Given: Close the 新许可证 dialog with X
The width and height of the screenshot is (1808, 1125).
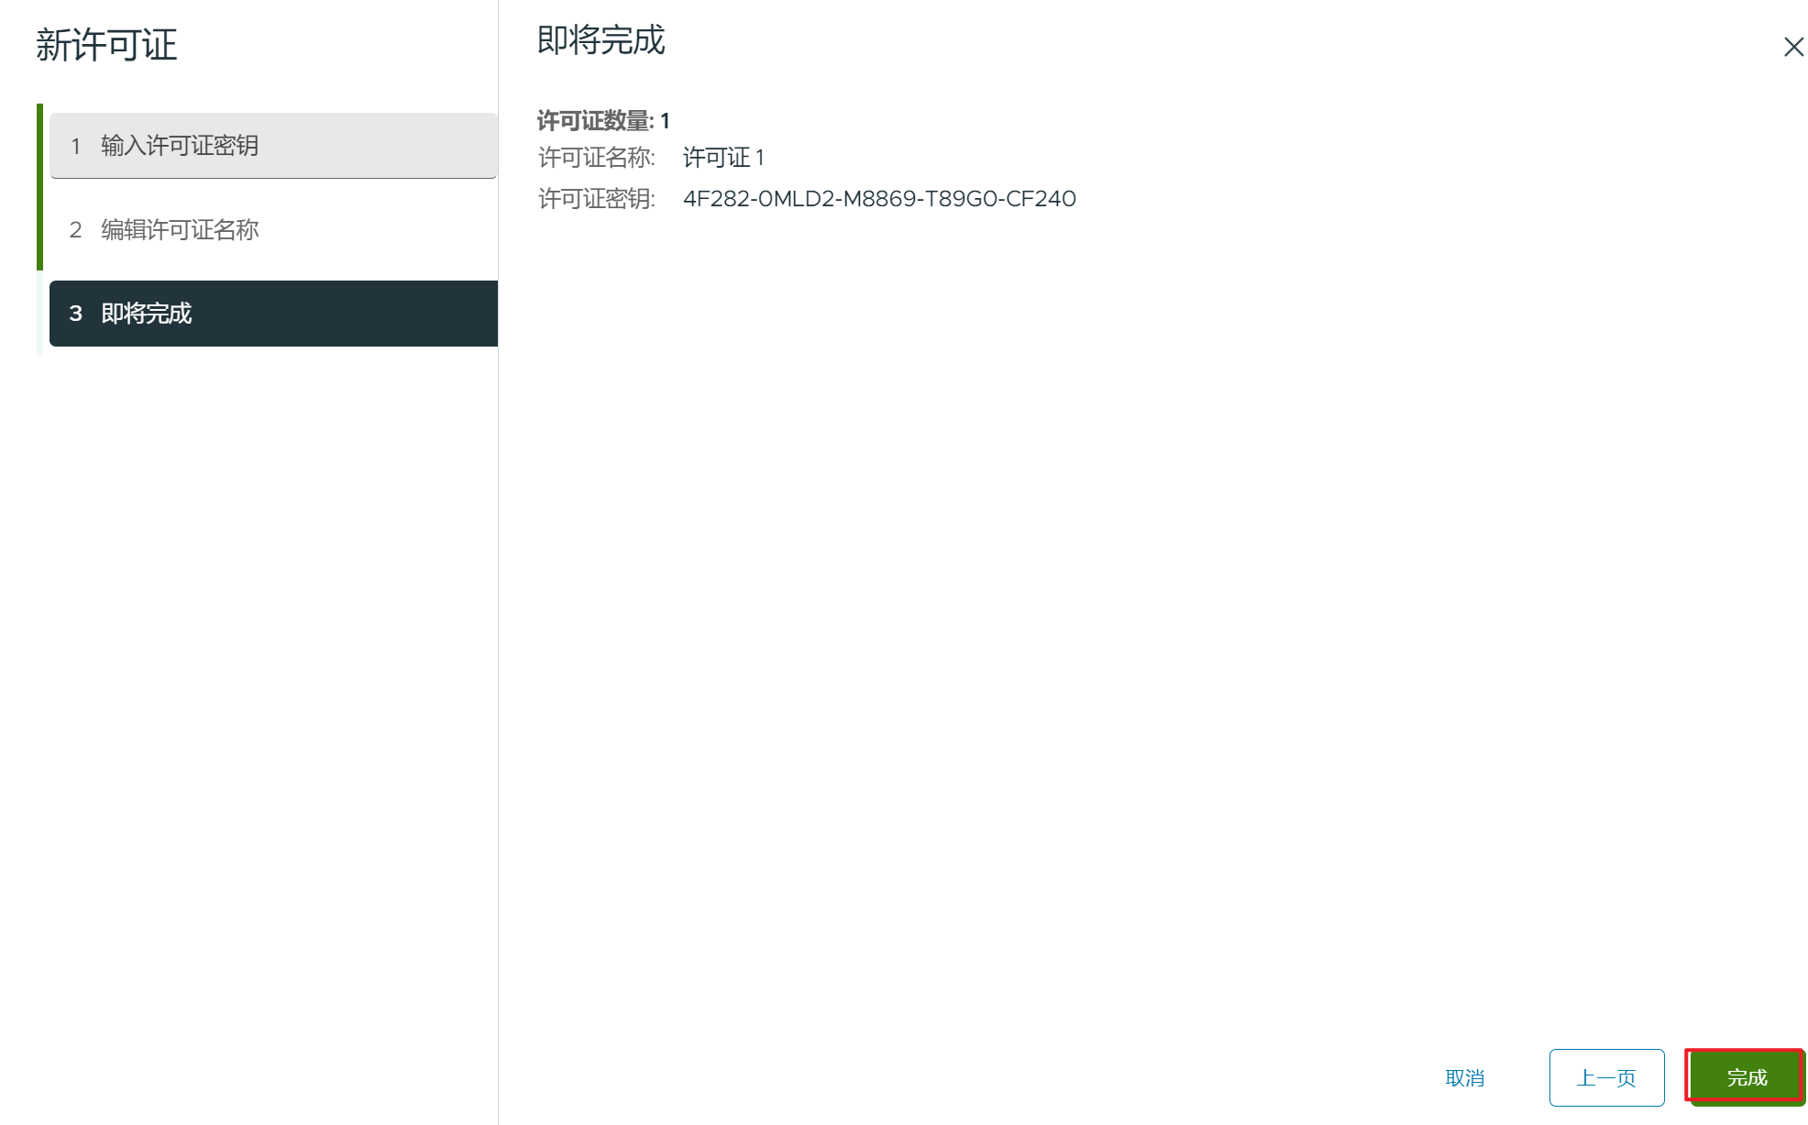Looking at the screenshot, I should coord(1793,47).
